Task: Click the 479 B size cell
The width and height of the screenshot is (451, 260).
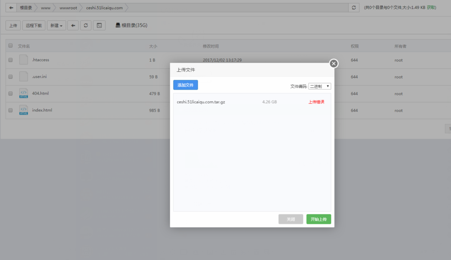Action: pos(155,94)
